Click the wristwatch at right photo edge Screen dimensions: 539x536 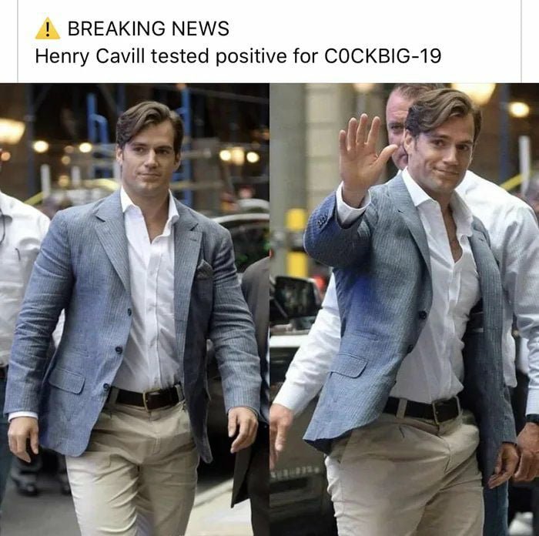pos(533,419)
